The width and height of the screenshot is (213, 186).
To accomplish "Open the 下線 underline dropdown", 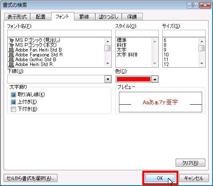I will click(108, 79).
